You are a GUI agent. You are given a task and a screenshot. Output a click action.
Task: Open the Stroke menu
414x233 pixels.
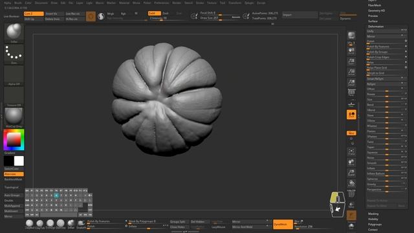(x=200, y=3)
